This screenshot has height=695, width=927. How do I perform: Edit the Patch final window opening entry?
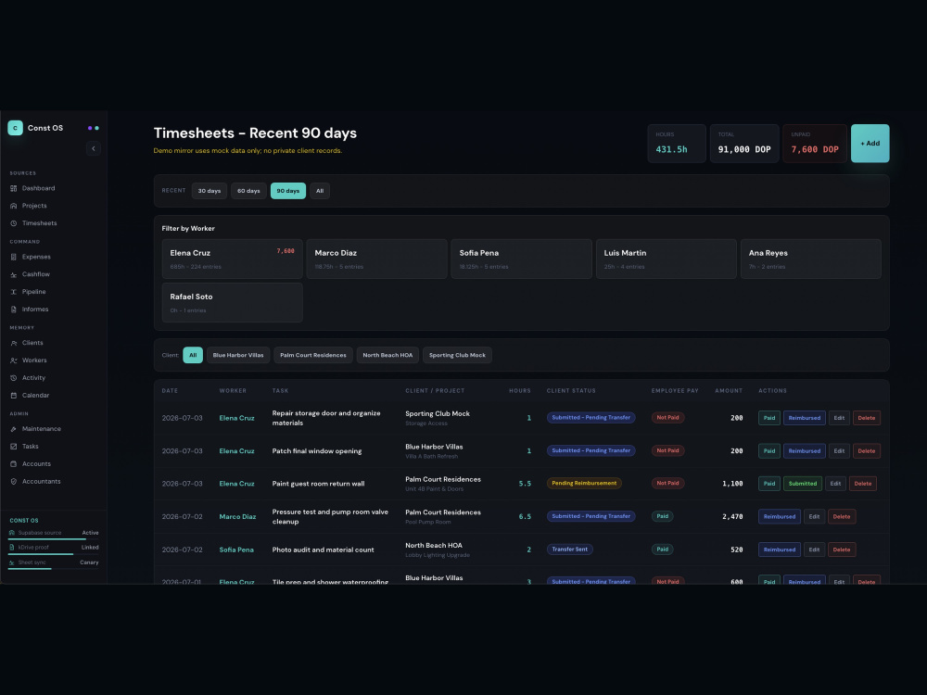pyautogui.click(x=839, y=451)
